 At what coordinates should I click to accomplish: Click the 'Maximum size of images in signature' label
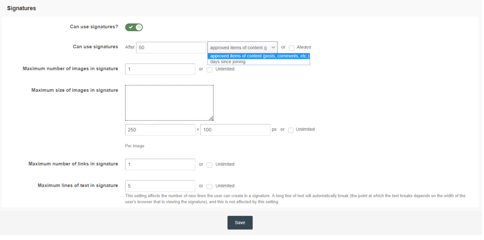click(x=75, y=90)
